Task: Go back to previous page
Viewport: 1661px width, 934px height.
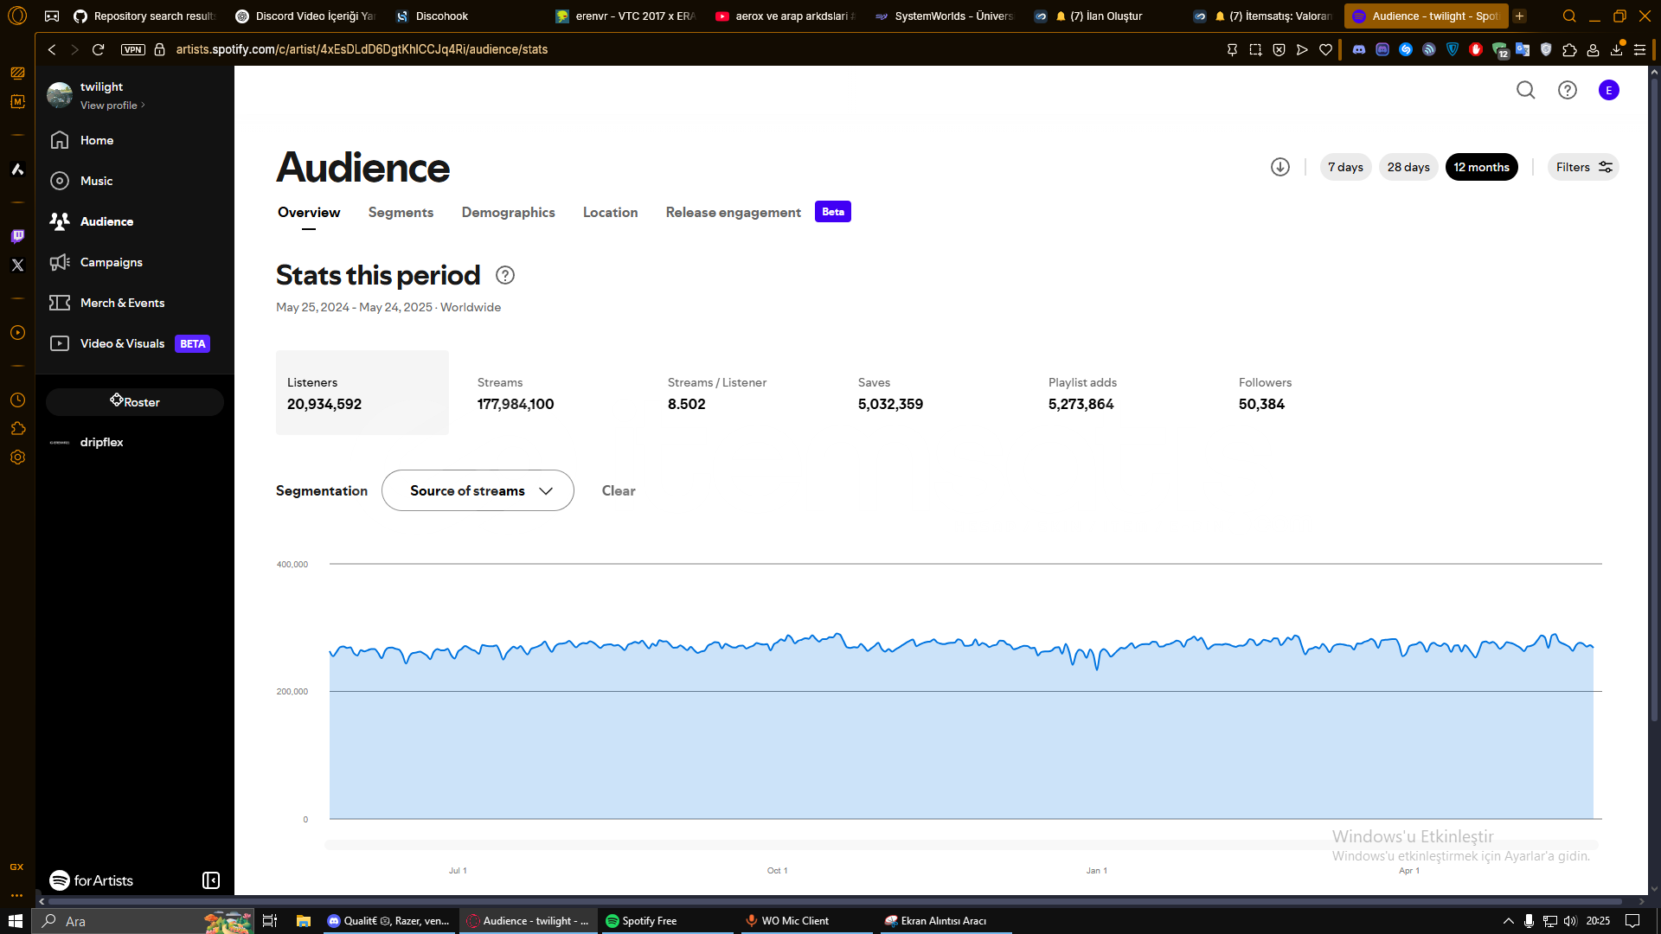Action: [52, 49]
